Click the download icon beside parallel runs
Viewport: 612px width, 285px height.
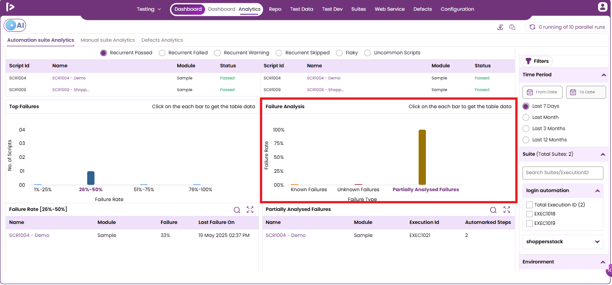[500, 27]
